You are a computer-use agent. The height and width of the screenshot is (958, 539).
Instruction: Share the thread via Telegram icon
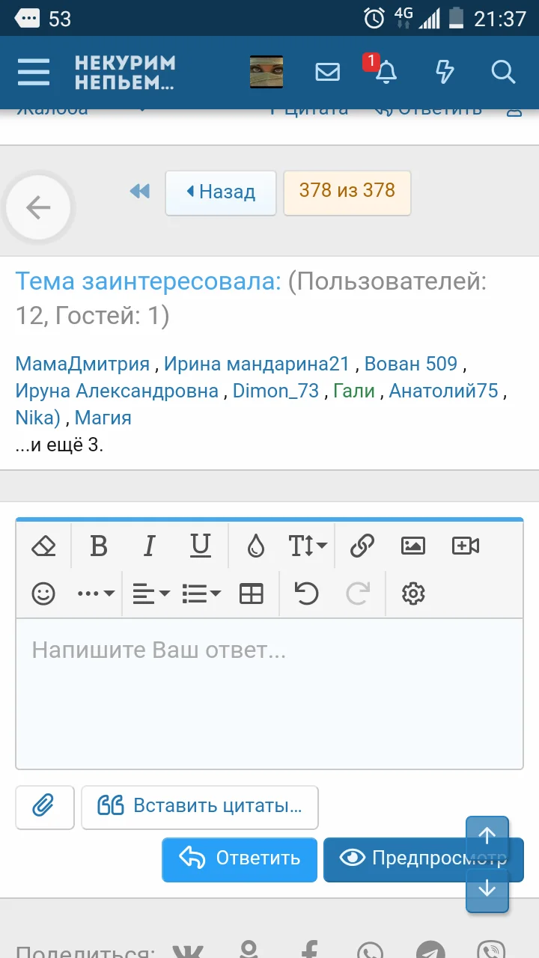(430, 951)
